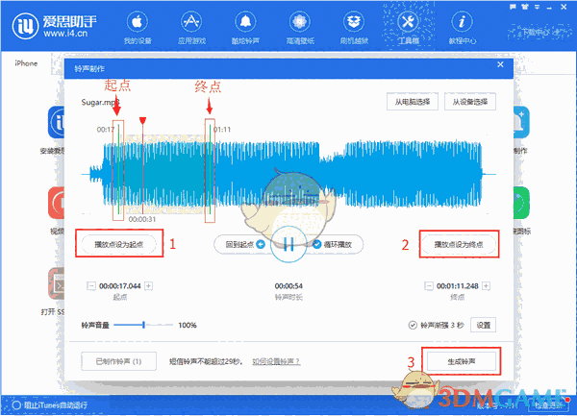This screenshot has width=577, height=416.
Task: Click the 100% volume value
Action: [x=188, y=326]
